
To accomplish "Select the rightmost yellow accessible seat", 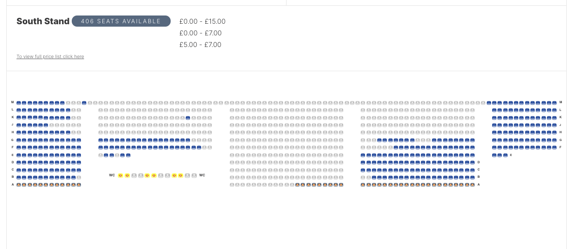I will [x=180, y=175].
